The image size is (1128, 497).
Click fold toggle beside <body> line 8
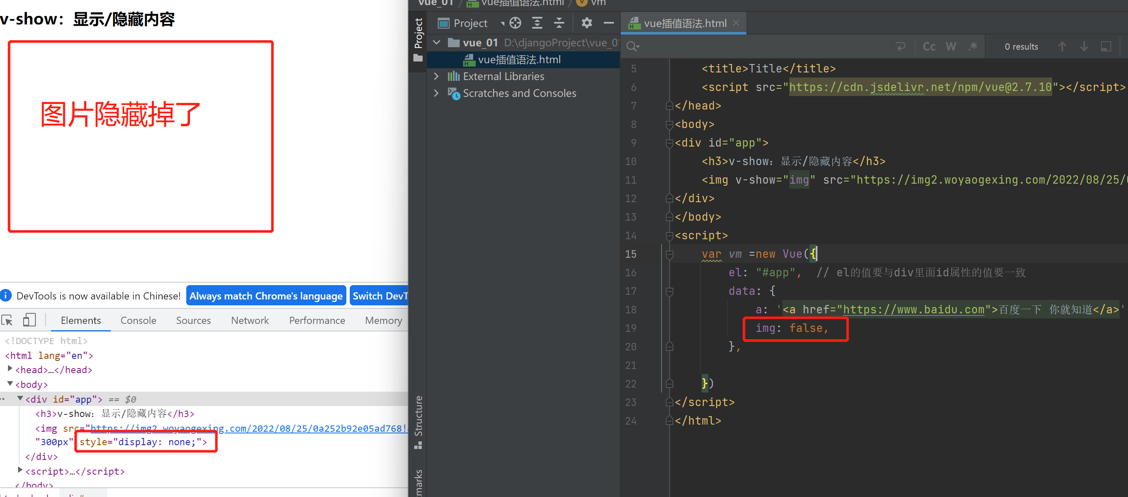pyautogui.click(x=669, y=124)
